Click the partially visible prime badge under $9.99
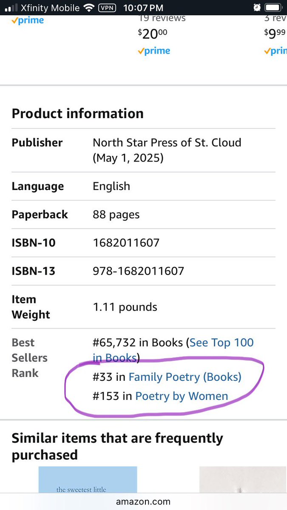The height and width of the screenshot is (510, 287). [275, 51]
